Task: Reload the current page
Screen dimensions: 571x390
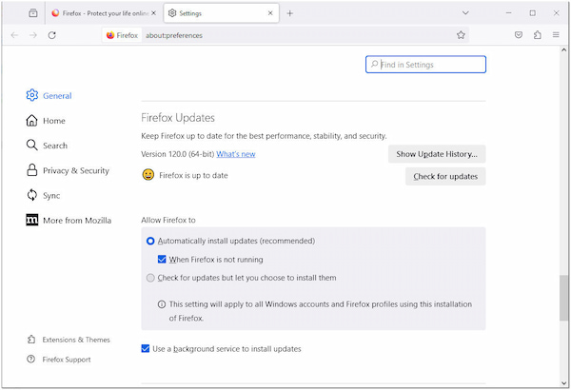Action: [52, 35]
